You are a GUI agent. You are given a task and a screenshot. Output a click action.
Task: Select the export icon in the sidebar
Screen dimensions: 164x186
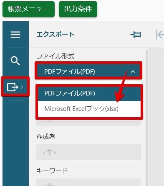click(13, 87)
